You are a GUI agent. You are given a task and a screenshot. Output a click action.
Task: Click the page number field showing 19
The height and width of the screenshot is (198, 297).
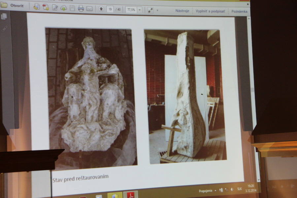pos(110,9)
